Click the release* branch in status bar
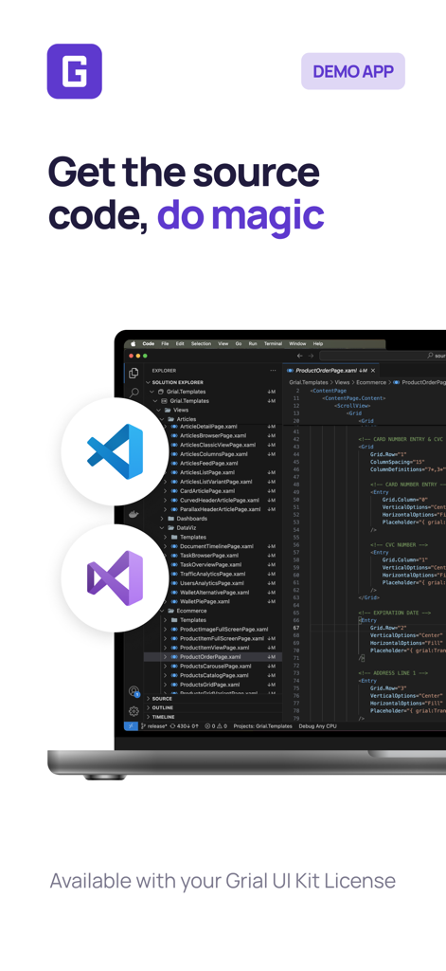This screenshot has height=971, width=446. tap(154, 725)
